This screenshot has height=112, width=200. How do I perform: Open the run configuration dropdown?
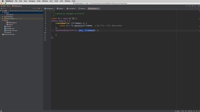(187, 6)
